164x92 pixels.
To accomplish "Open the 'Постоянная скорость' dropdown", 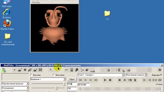I will [146, 75].
